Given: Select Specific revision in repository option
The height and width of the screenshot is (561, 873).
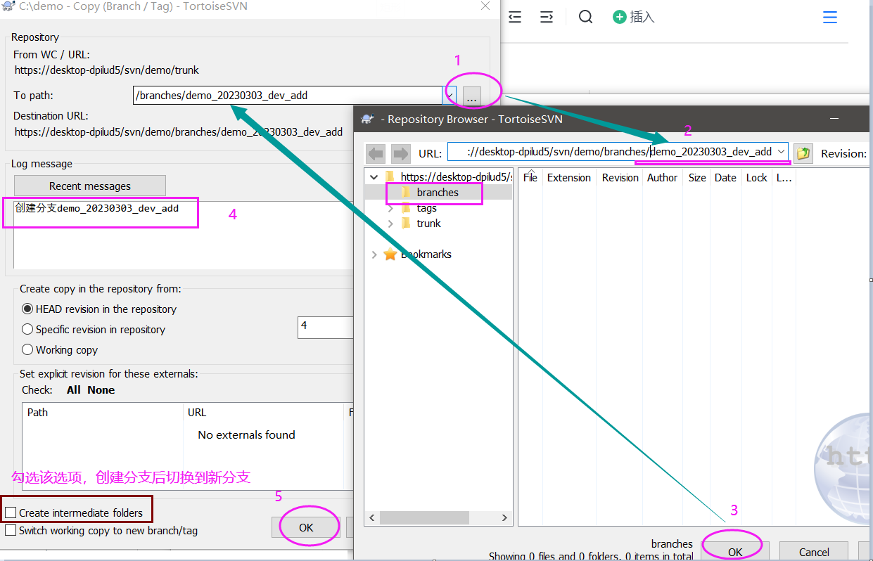Looking at the screenshot, I should pos(94,330).
